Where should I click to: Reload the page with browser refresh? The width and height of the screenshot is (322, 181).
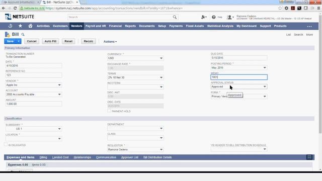15,8
